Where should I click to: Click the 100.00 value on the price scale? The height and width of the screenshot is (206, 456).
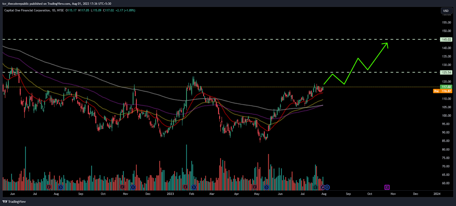point(447,116)
